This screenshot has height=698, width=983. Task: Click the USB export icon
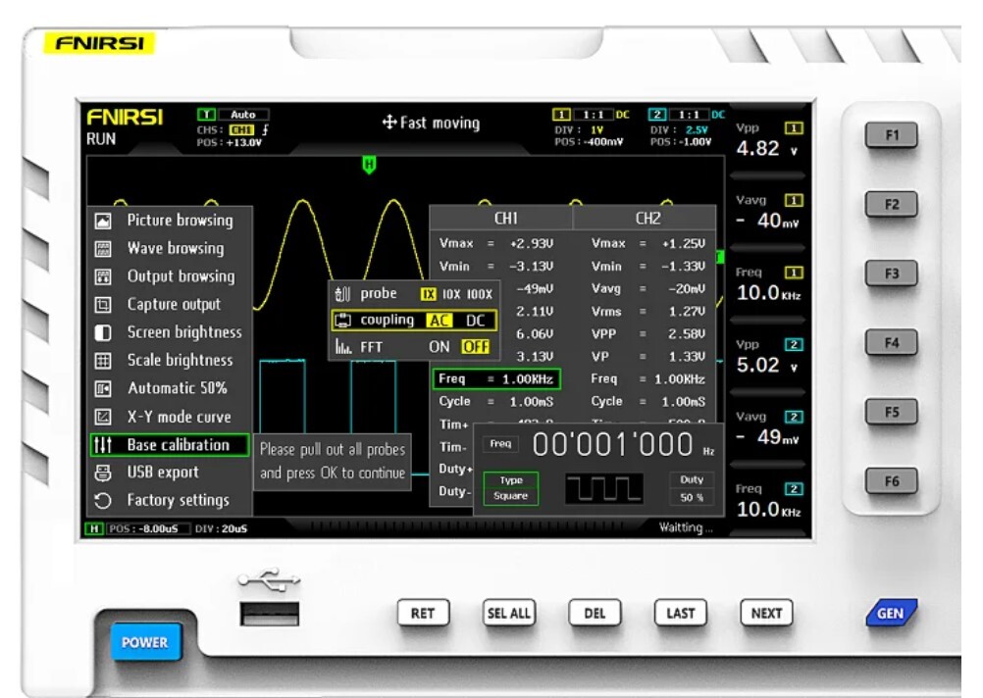pos(103,473)
